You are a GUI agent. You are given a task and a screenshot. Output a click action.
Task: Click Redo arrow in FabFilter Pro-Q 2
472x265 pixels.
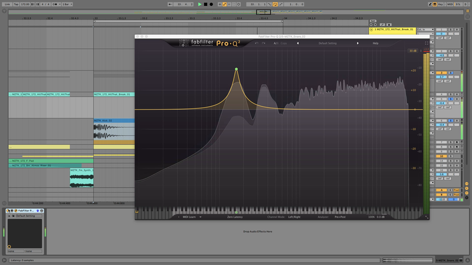(x=263, y=43)
